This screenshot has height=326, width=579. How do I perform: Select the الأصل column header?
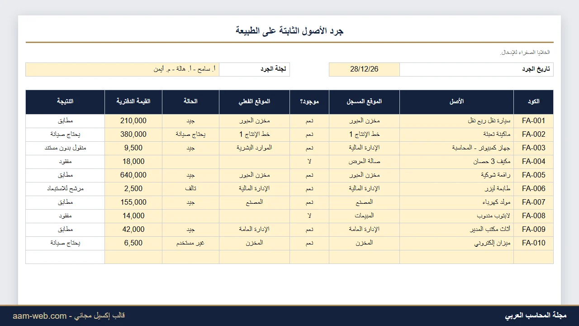click(456, 102)
